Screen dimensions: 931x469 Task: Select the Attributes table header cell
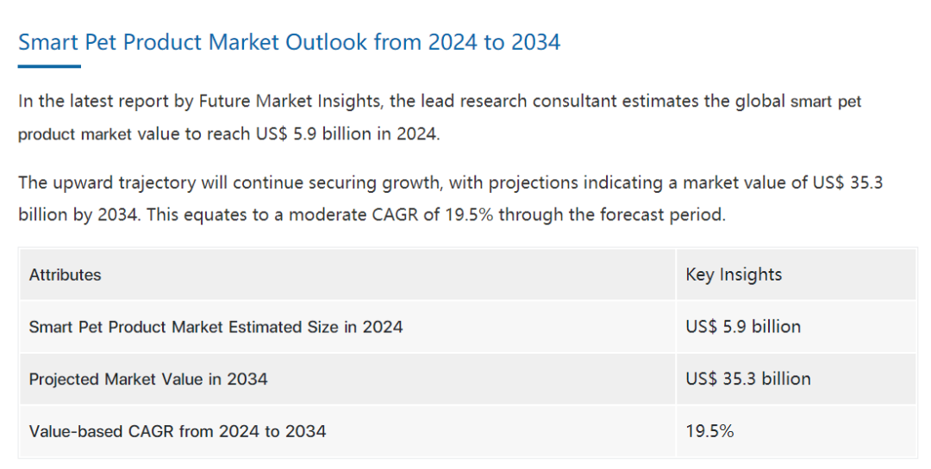pyautogui.click(x=66, y=275)
